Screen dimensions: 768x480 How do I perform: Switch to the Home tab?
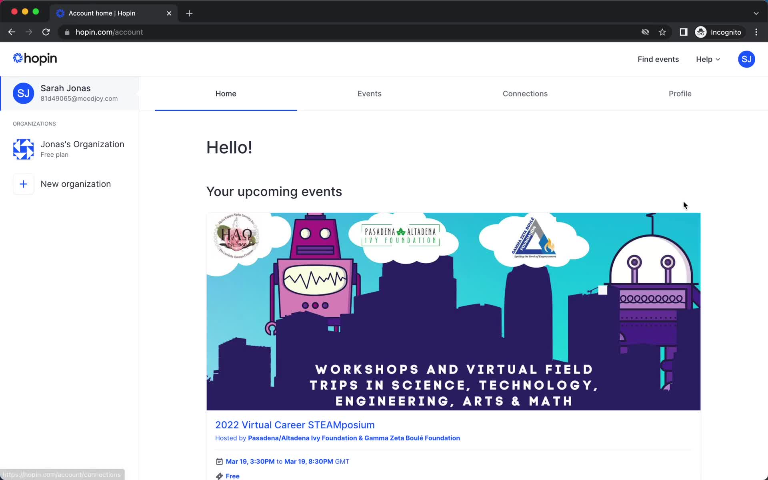[226, 94]
